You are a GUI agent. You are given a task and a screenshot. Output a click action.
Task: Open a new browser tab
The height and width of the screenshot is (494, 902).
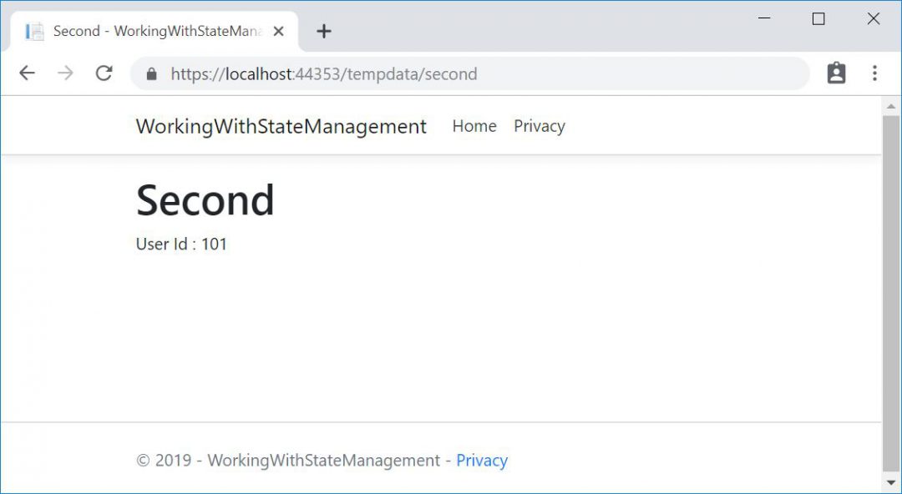click(324, 32)
